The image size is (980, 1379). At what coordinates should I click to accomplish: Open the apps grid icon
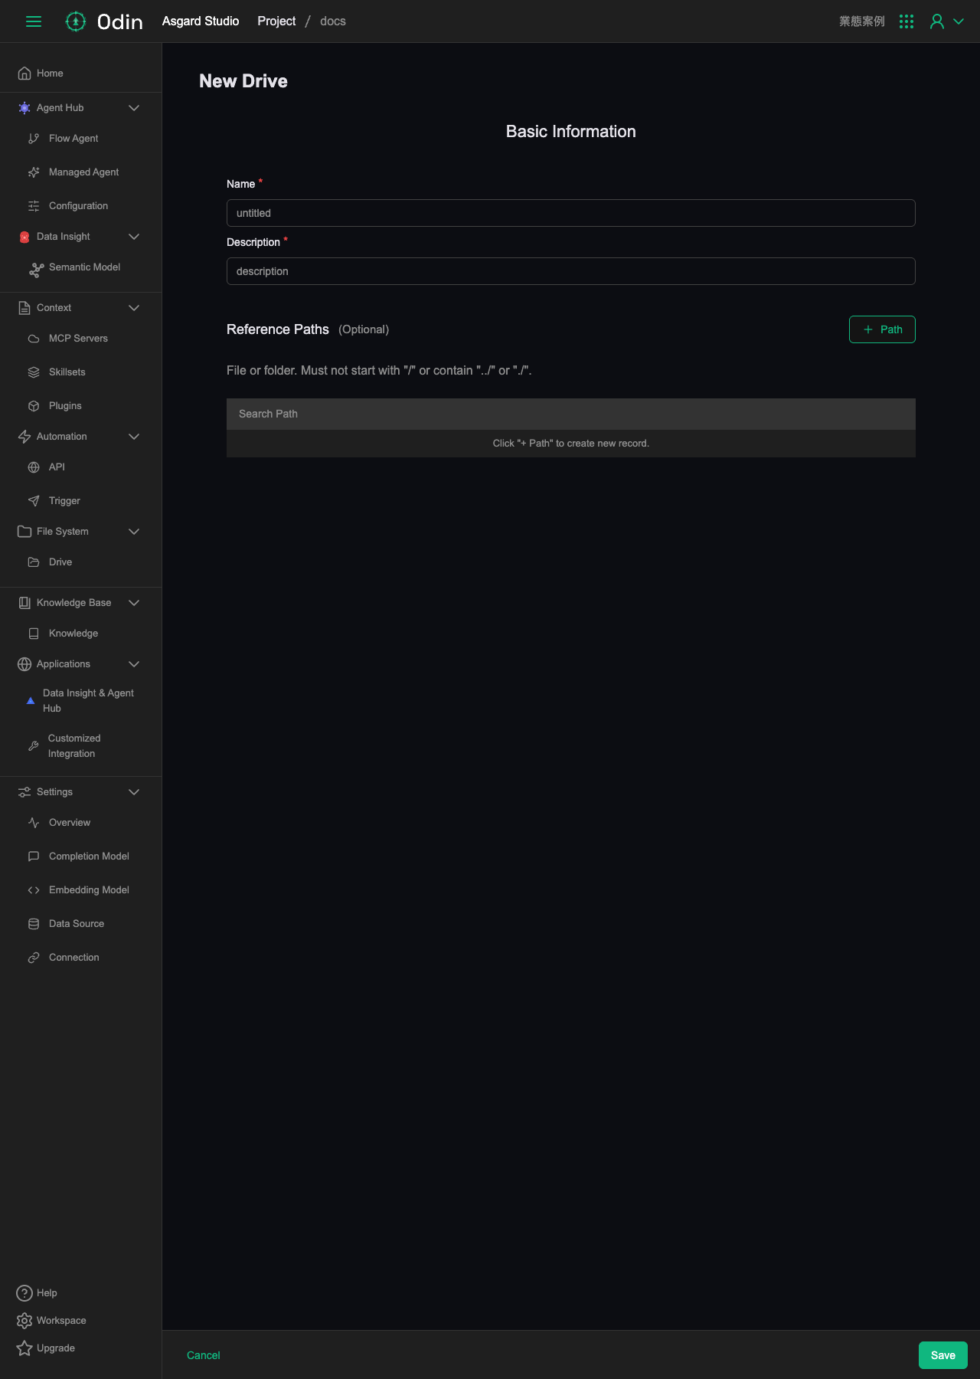point(906,21)
